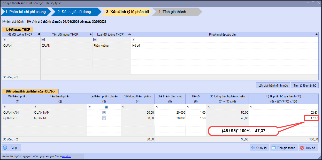Click the pin icon on Loại đối tượng THCP column
This screenshot has width=322, height=160.
[129, 35]
